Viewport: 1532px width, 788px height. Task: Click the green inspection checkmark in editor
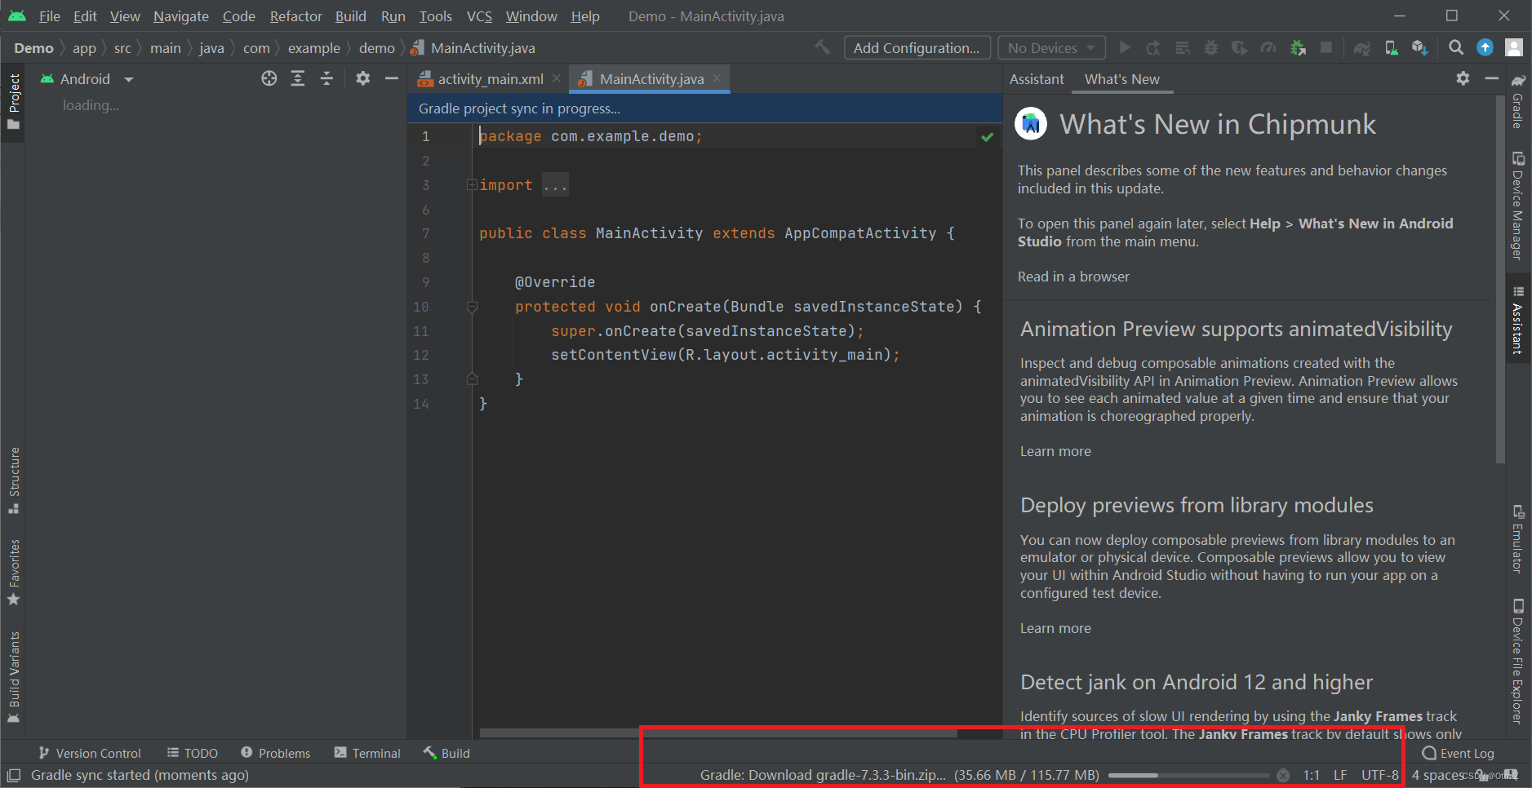click(988, 137)
